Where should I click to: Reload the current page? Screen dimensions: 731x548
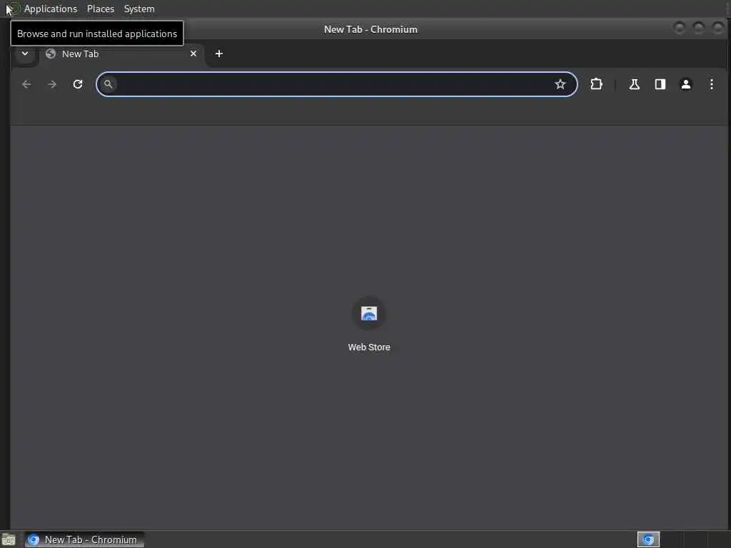78,84
